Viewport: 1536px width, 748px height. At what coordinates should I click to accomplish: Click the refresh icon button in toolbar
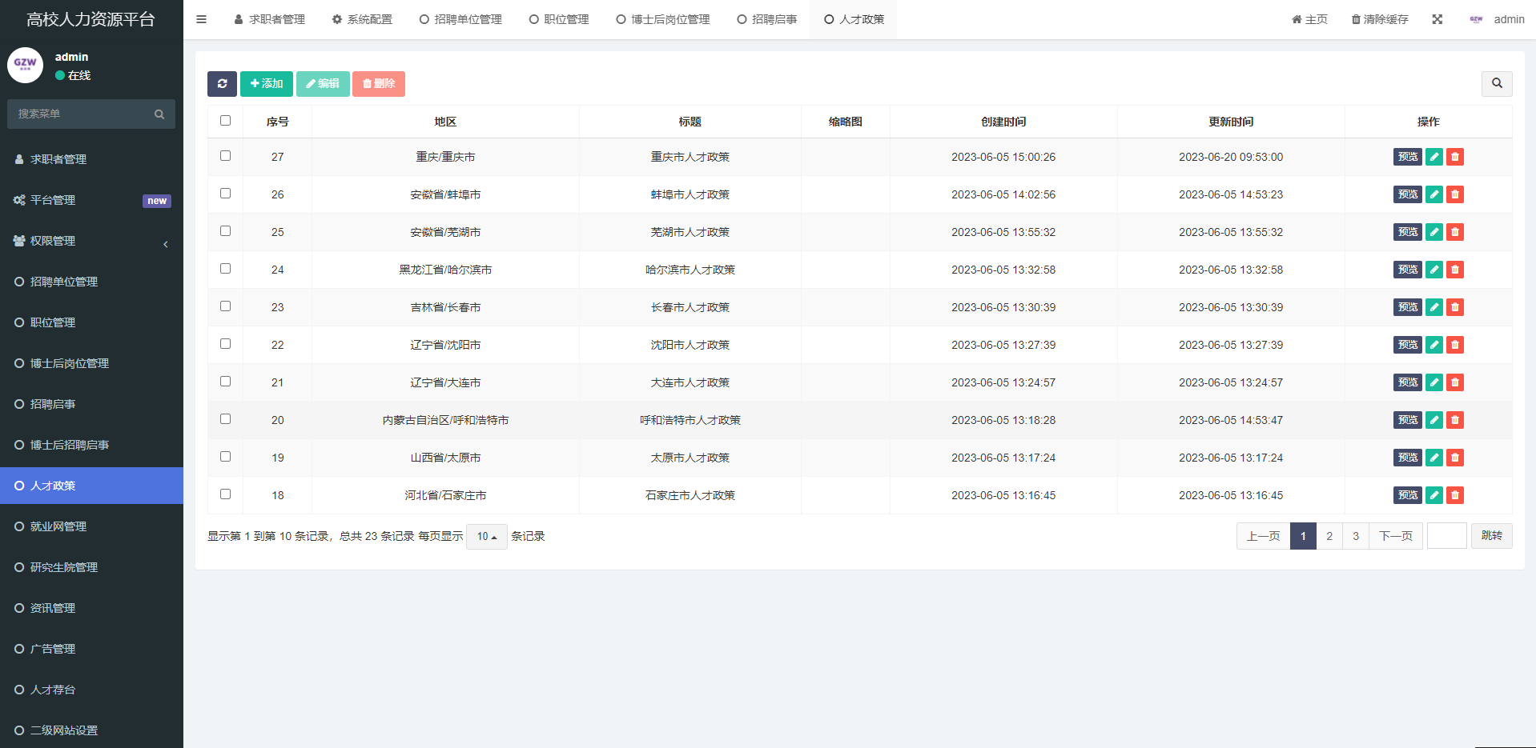click(x=222, y=84)
